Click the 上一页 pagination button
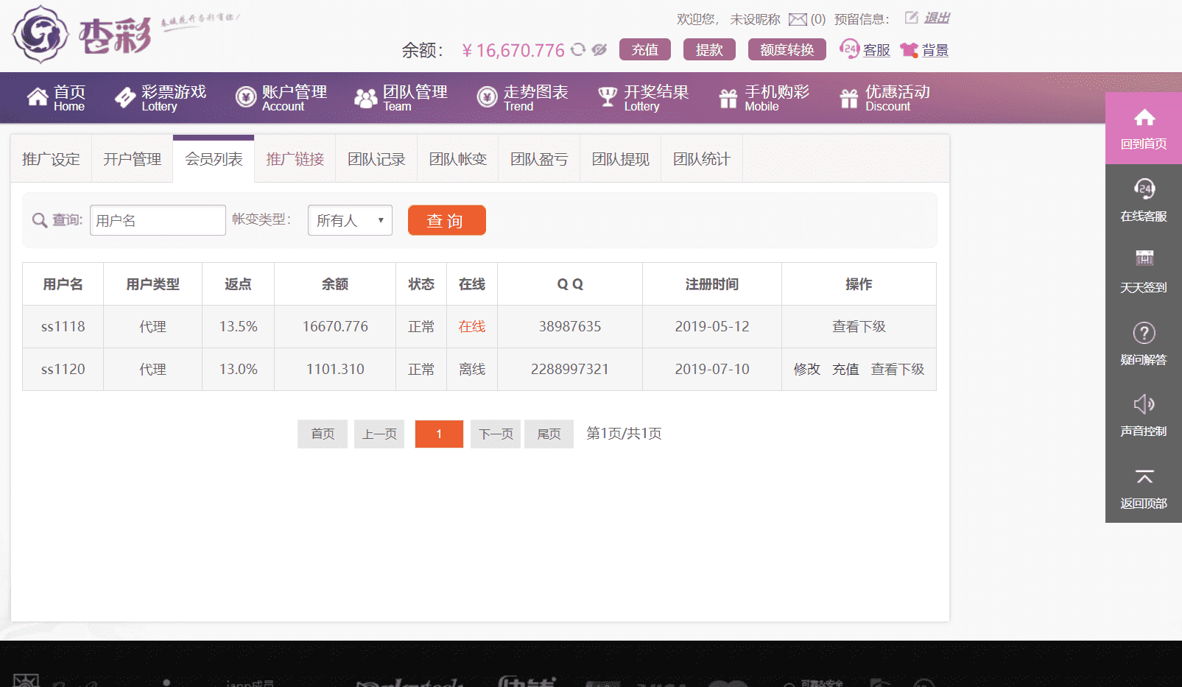The height and width of the screenshot is (687, 1182). 379,434
